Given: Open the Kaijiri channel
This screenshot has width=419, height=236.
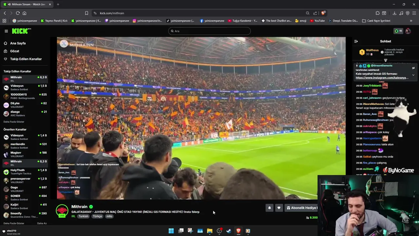Looking at the screenshot, I should [25, 206].
